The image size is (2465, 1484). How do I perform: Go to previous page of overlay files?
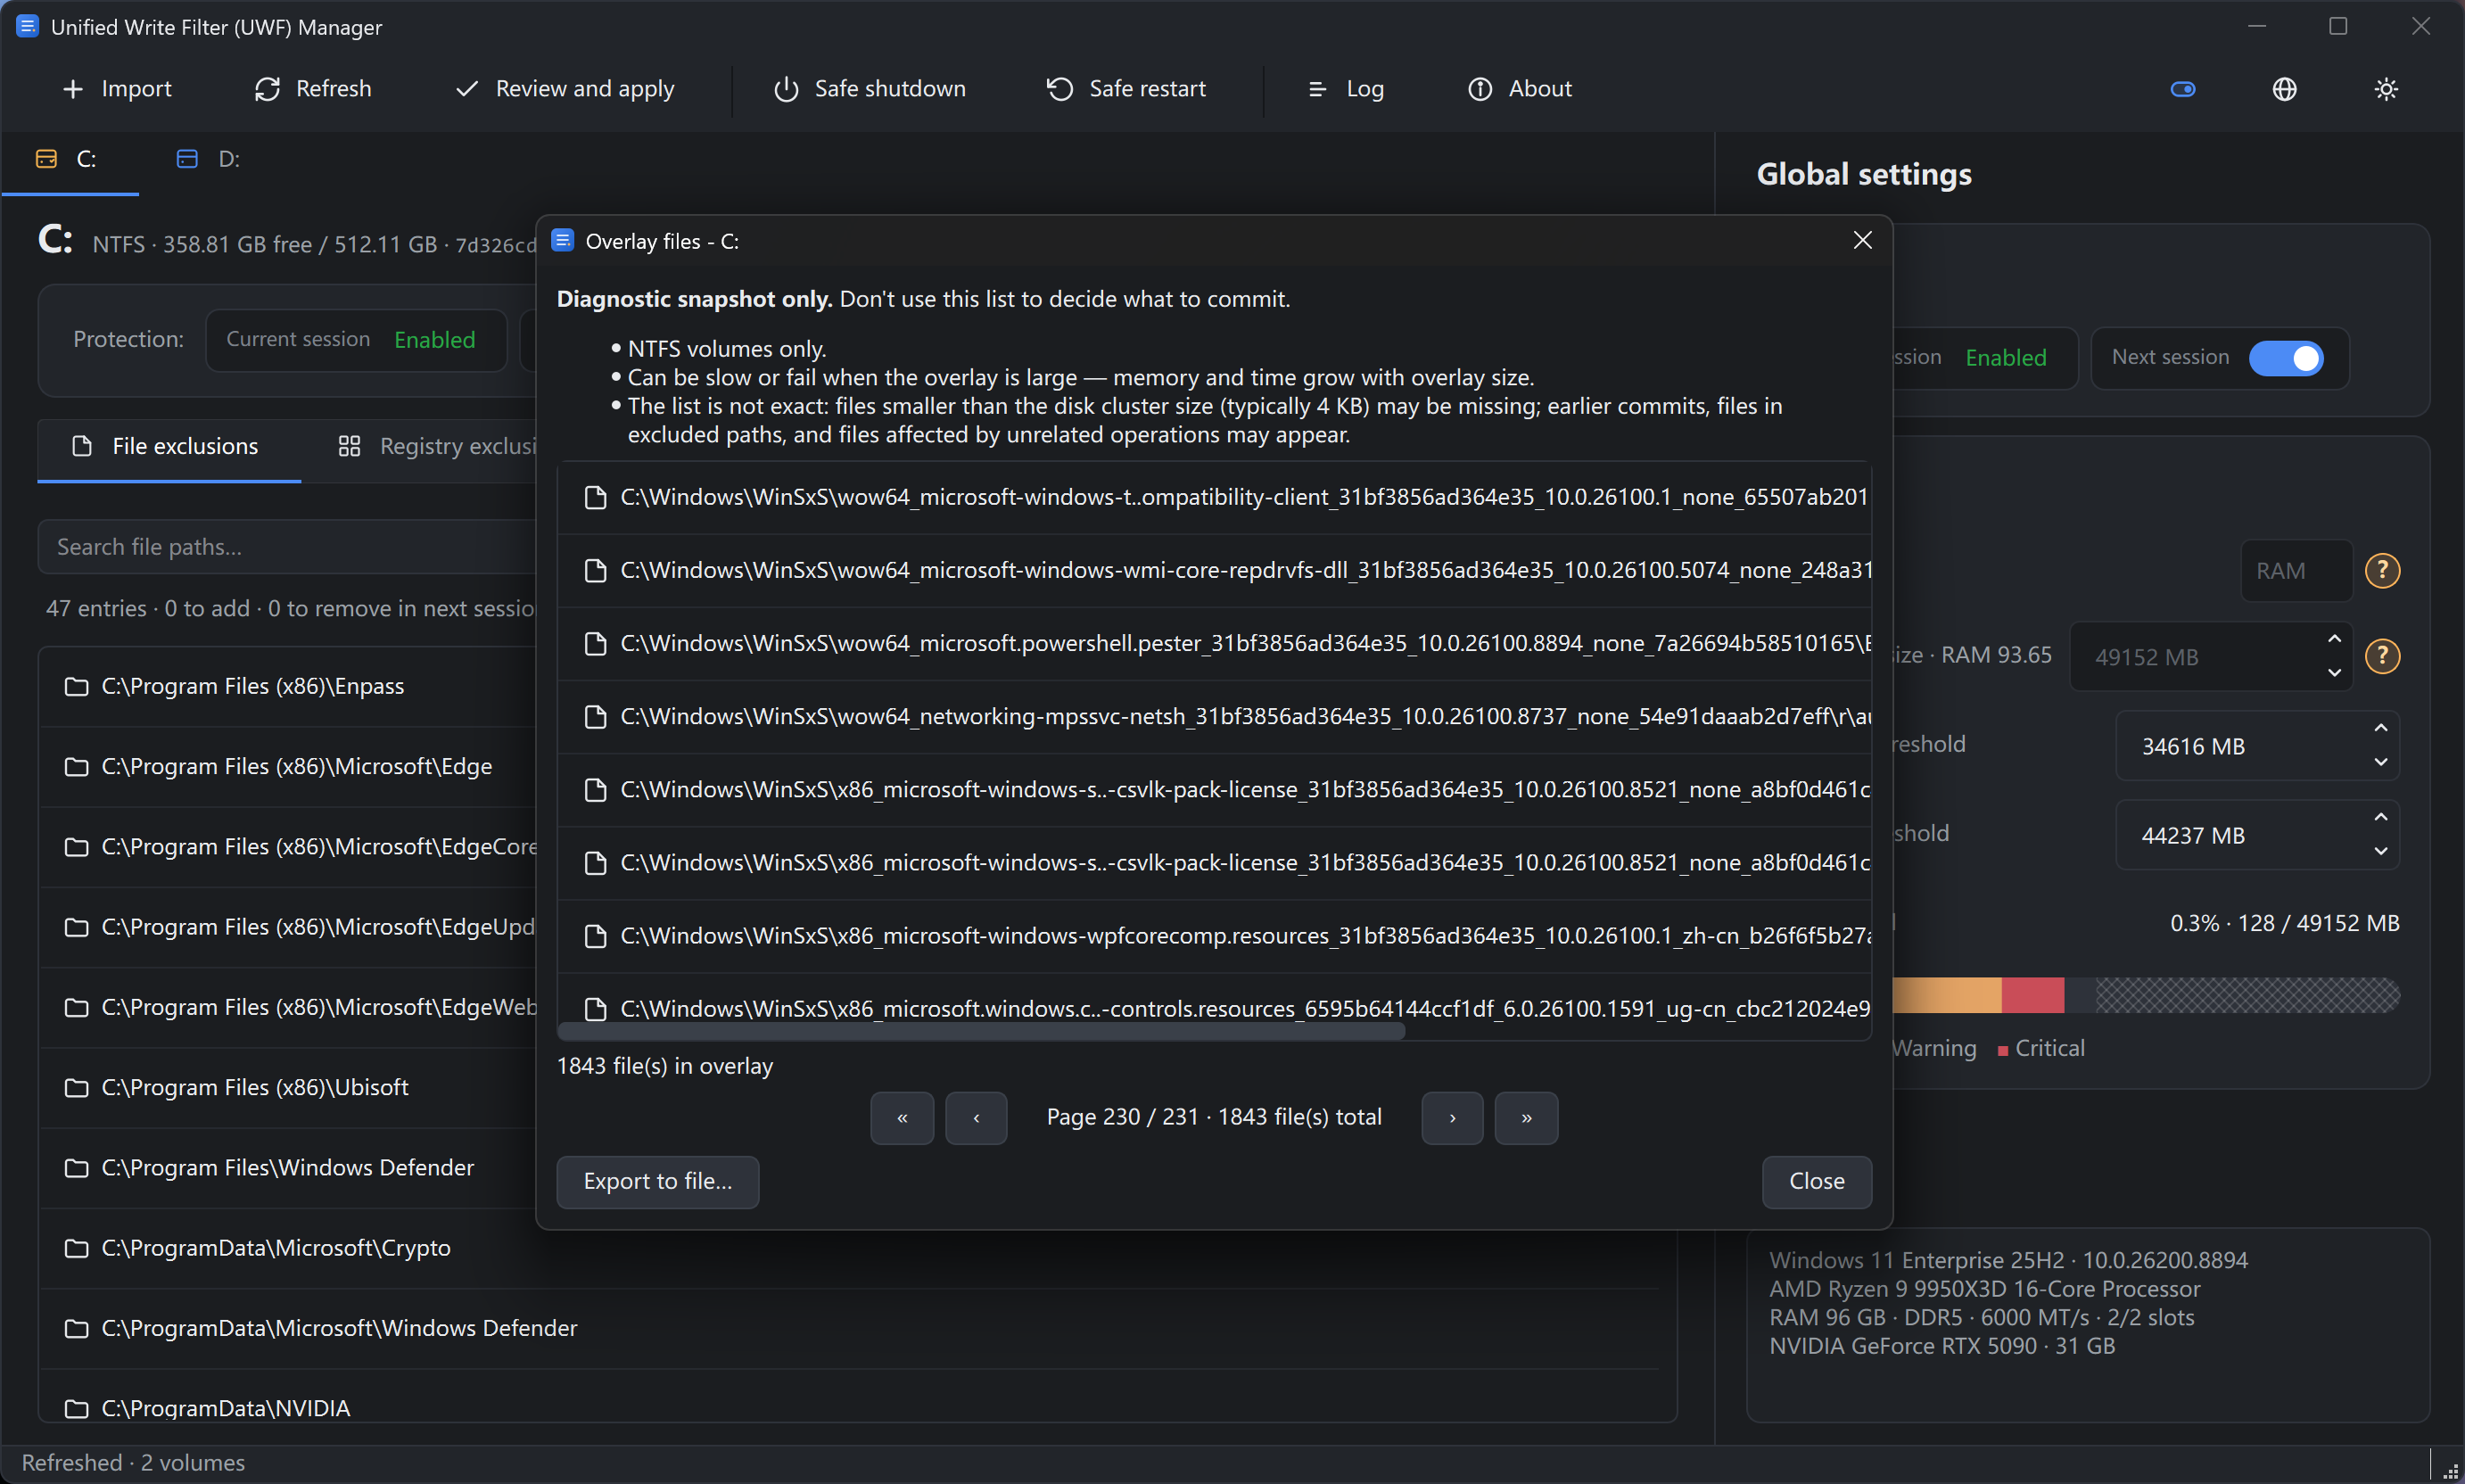click(x=976, y=1117)
